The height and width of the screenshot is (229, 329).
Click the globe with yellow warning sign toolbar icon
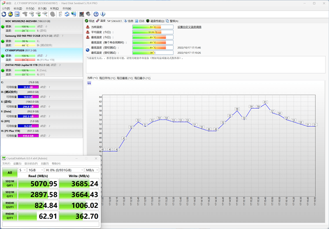[10, 14]
